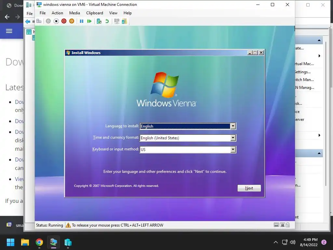The image size is (333, 250).
Task: Click the open padlock status bar icon
Action: click(288, 225)
